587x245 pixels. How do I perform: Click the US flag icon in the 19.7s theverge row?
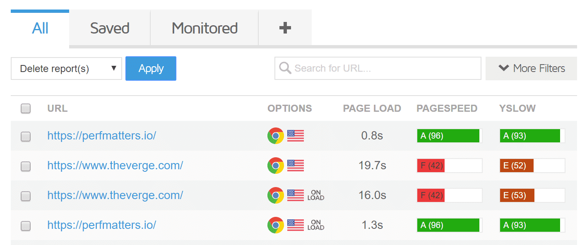pyautogui.click(x=295, y=166)
